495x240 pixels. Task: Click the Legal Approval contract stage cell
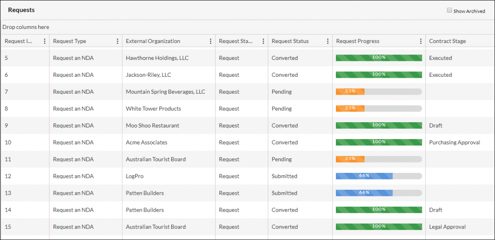[x=447, y=227]
